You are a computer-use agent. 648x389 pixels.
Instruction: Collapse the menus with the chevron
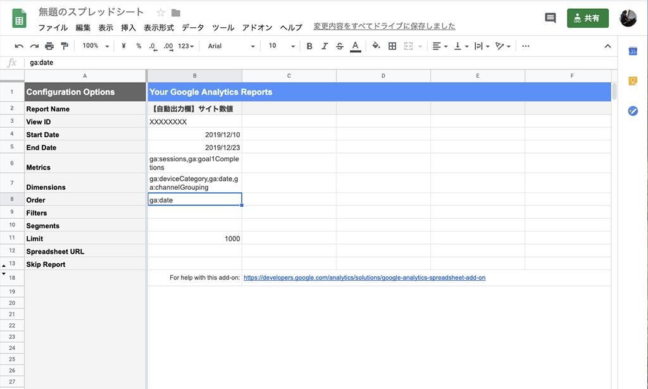607,46
